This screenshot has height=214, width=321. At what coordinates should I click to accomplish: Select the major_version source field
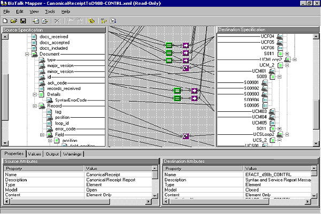click(x=60, y=66)
